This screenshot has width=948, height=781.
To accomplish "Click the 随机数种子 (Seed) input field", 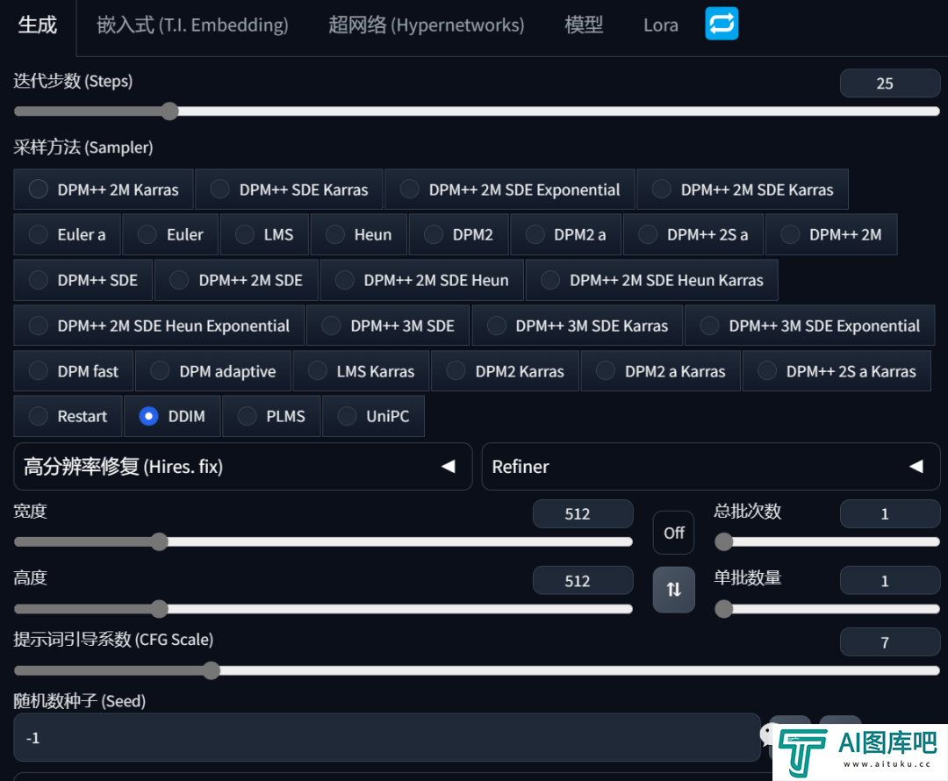I will 386,738.
